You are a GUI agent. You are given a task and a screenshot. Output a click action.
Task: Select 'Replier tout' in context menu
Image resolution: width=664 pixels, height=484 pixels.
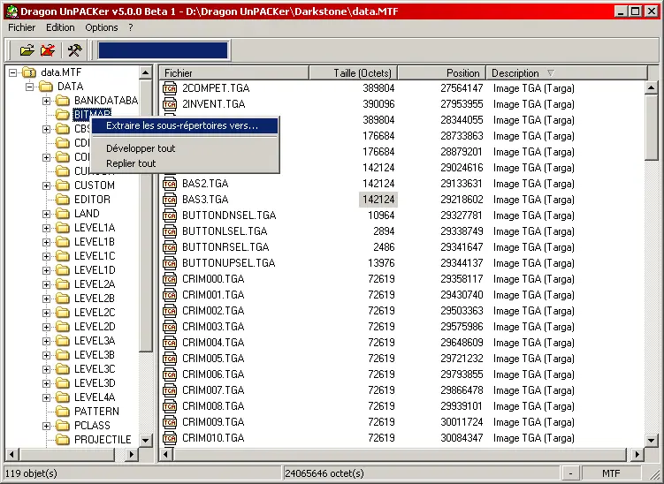pos(131,163)
